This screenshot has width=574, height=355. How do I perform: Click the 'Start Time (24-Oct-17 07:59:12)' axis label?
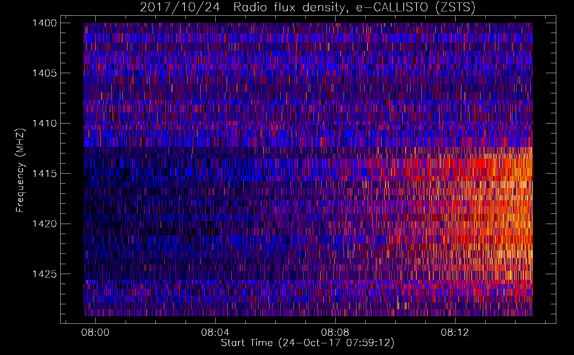coord(308,343)
